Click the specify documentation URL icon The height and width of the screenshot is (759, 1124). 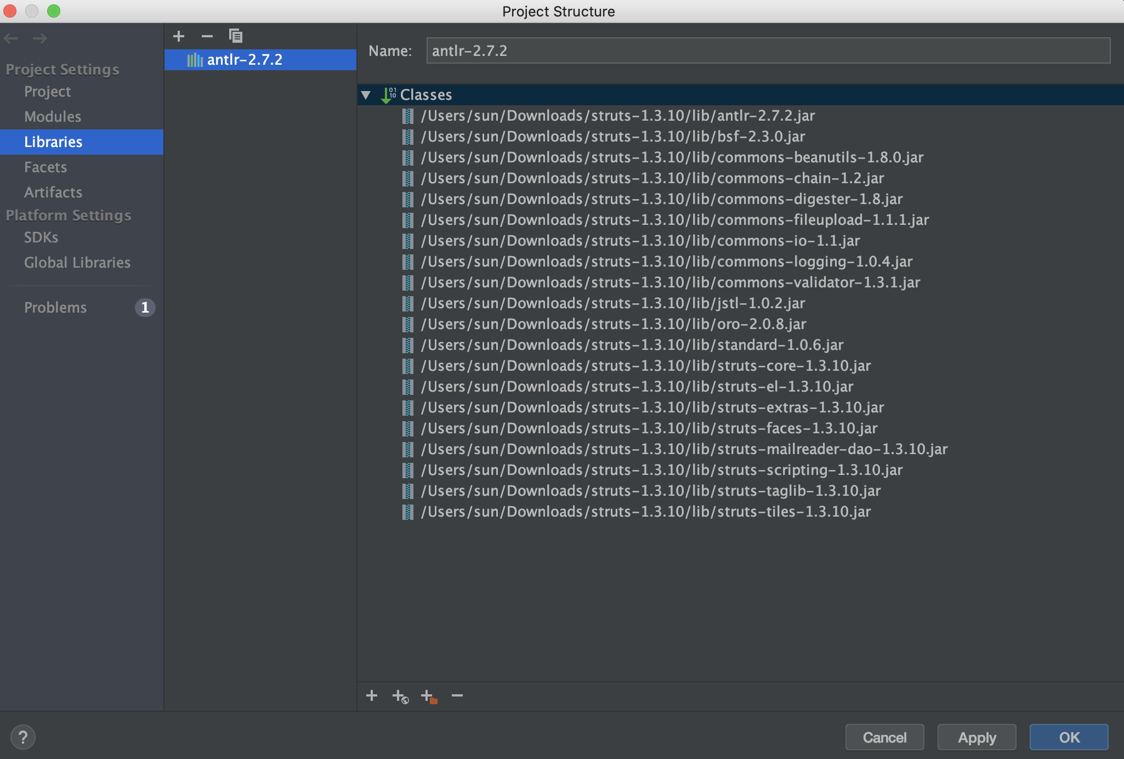click(400, 696)
